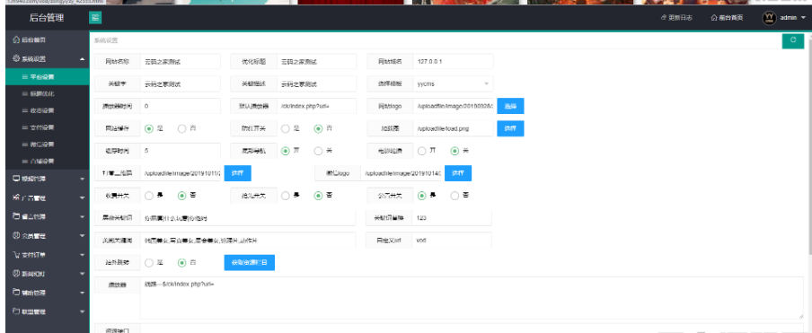
Task: Toggle the sidebar collapse icon in header
Action: point(95,18)
